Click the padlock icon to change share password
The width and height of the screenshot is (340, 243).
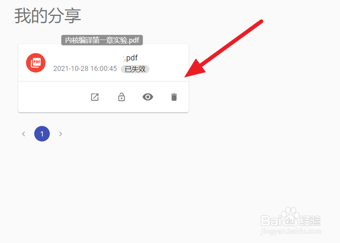(121, 97)
